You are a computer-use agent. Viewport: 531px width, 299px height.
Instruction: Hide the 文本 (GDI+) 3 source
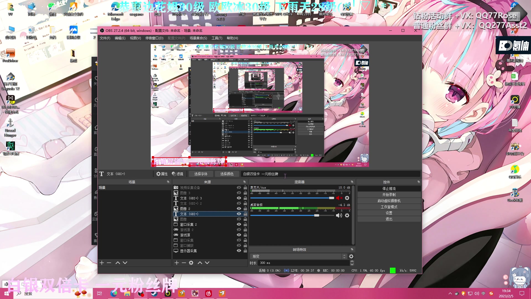[x=239, y=198]
